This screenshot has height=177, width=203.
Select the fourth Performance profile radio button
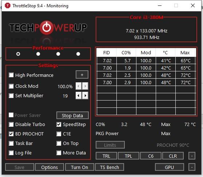pyautogui.click(x=78, y=54)
